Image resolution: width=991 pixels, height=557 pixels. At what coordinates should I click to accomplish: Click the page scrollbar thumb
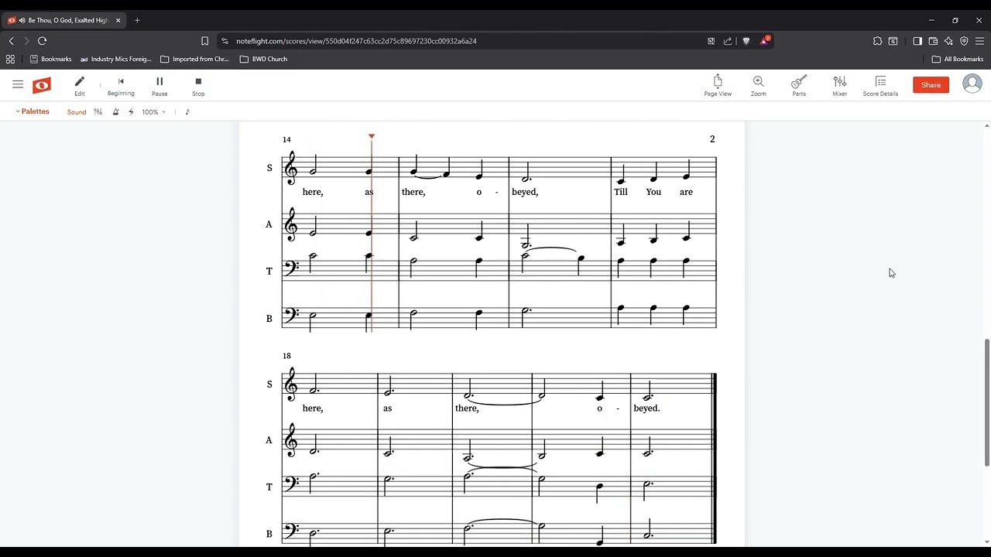(986, 402)
